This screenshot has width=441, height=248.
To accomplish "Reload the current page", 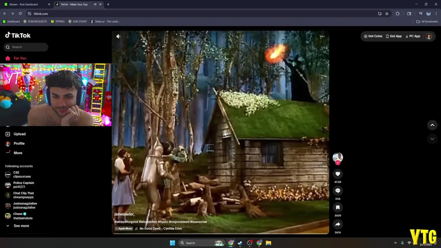I will 20,14.
